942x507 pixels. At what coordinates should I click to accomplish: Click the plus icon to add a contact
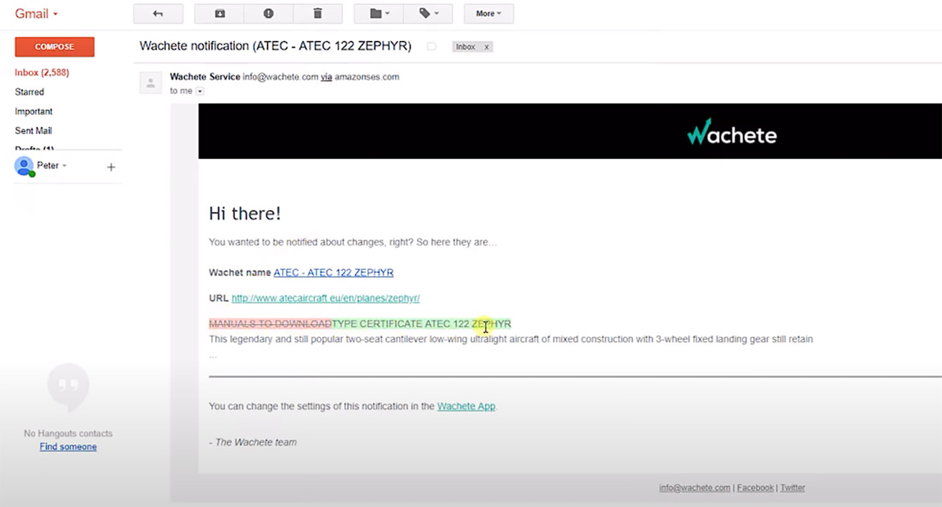[111, 167]
